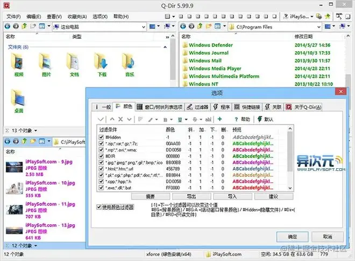Click the 摘要 button
The width and height of the screenshot is (355, 261).
coord(150,196)
